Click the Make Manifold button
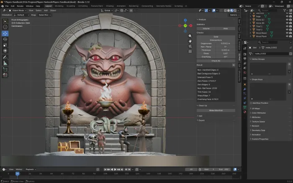293x183 pixels. coord(216,110)
